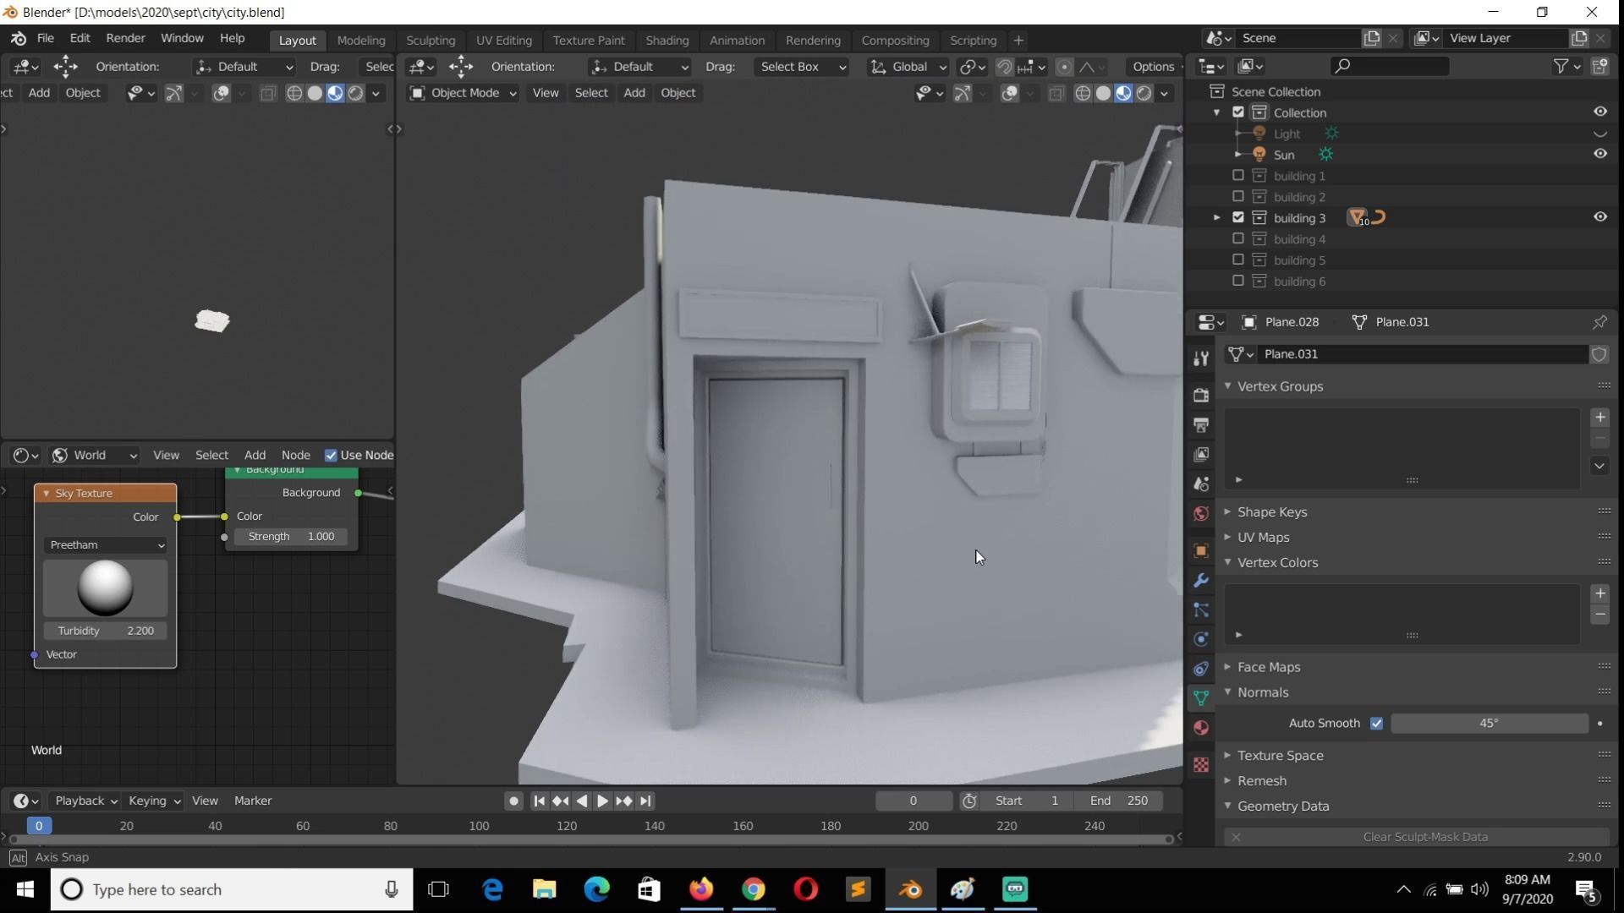
Task: Open the Physics properties tab icon
Action: (x=1201, y=639)
